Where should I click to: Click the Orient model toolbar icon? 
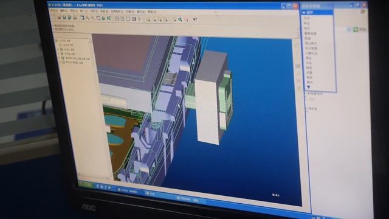pyautogui.click(x=103, y=18)
